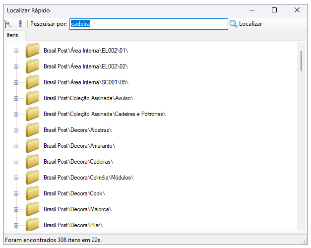Click the vertical scrollbar thumb

(301, 61)
